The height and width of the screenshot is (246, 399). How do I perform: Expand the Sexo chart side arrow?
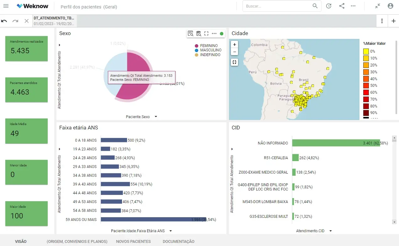click(60, 45)
